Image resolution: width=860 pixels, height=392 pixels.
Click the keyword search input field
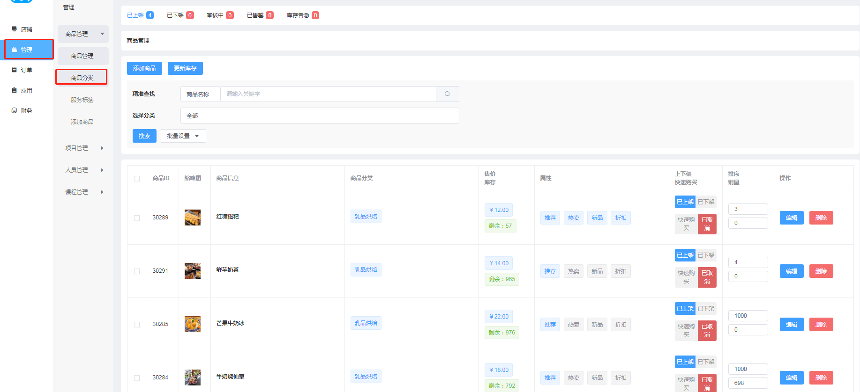pos(328,94)
